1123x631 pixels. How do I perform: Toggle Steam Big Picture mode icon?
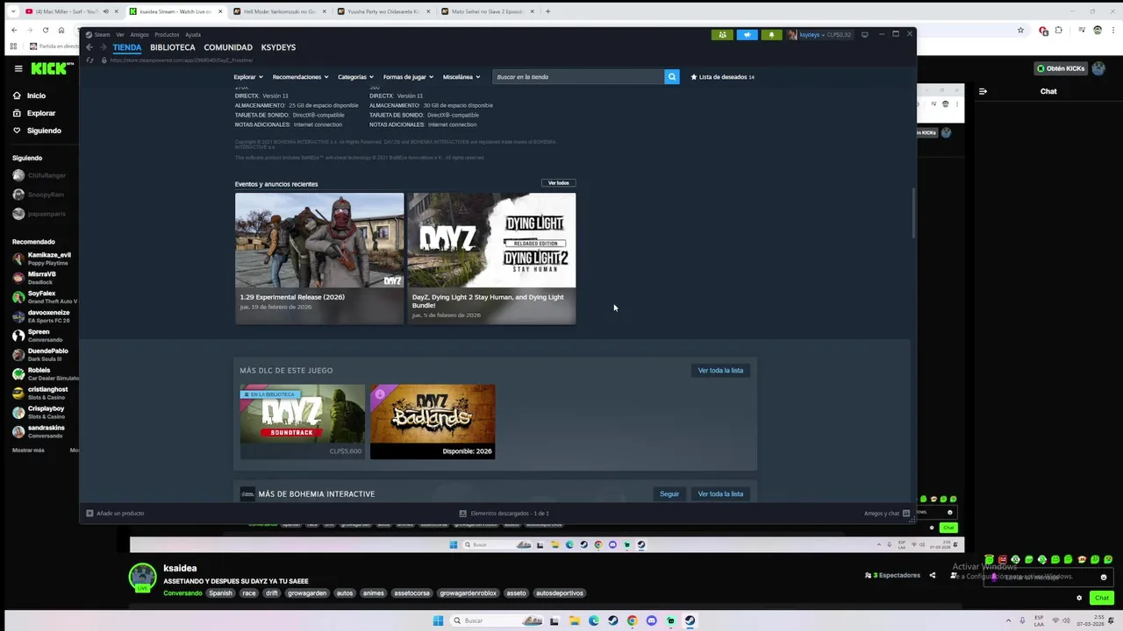coord(865,34)
